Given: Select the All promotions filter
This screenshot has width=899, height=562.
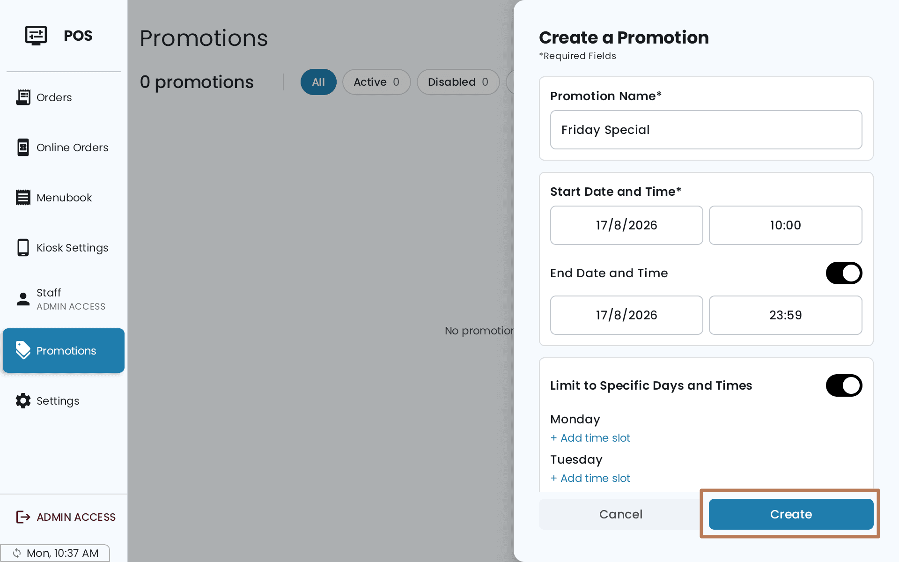Looking at the screenshot, I should [318, 82].
